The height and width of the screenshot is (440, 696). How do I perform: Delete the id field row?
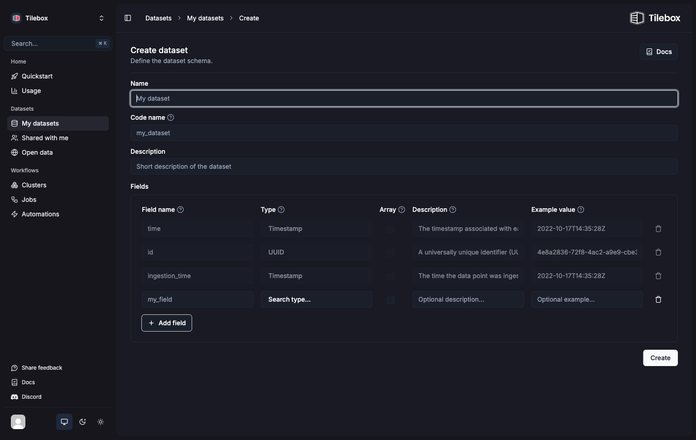pyautogui.click(x=658, y=252)
